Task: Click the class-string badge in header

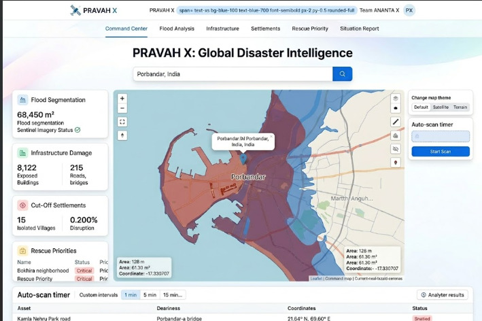Action: pos(266,10)
